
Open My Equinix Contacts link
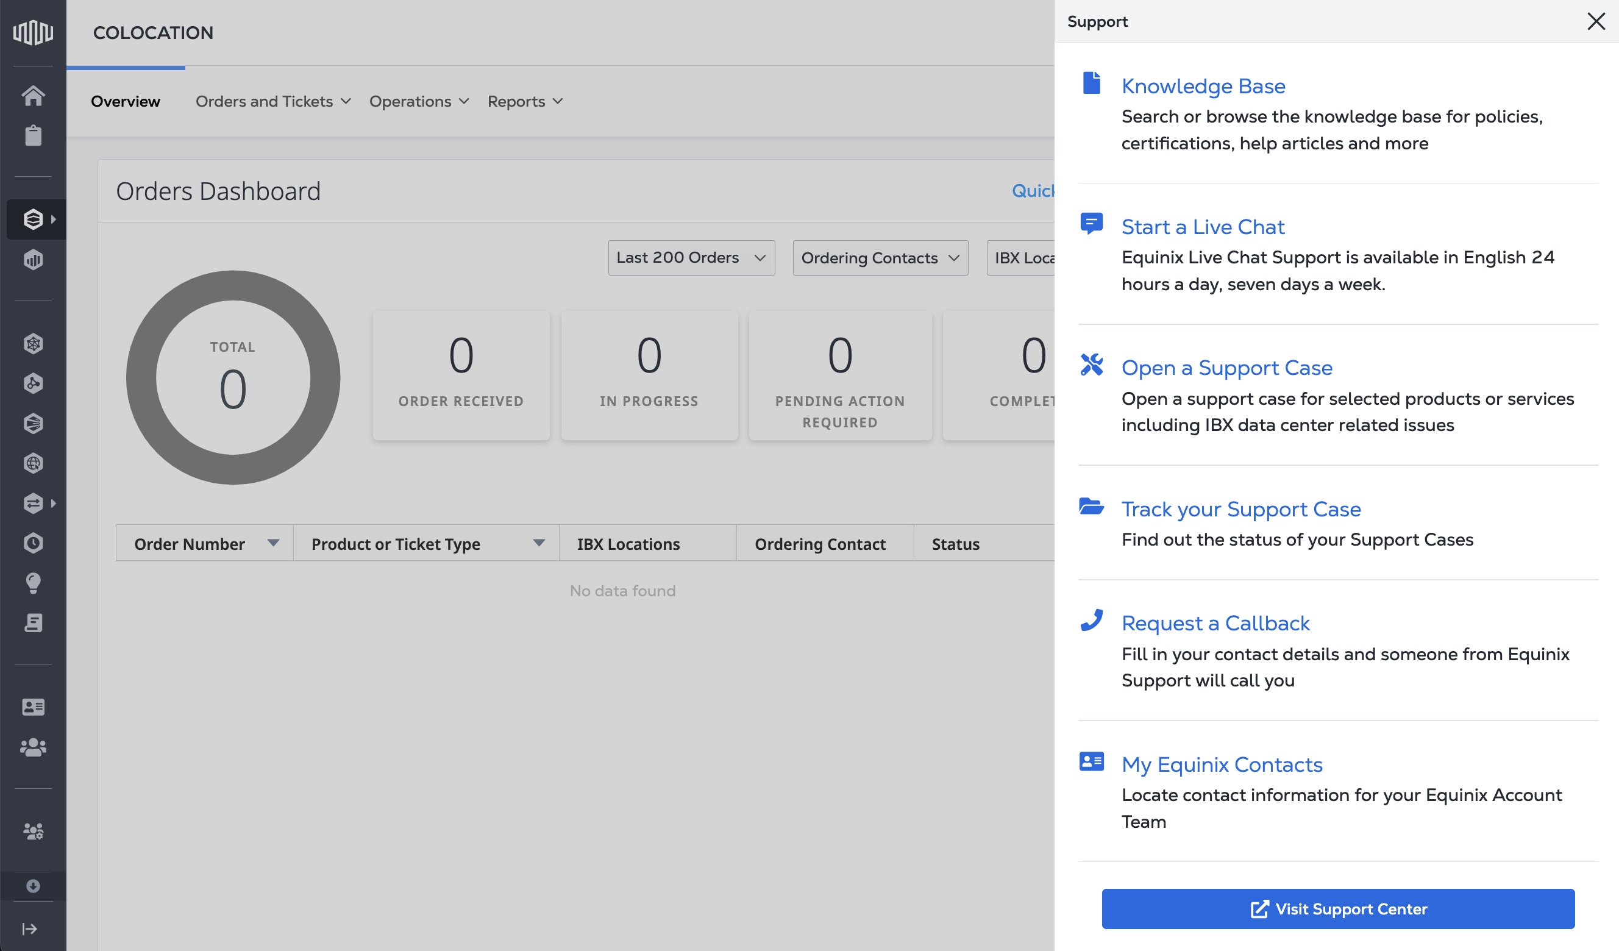[1222, 764]
